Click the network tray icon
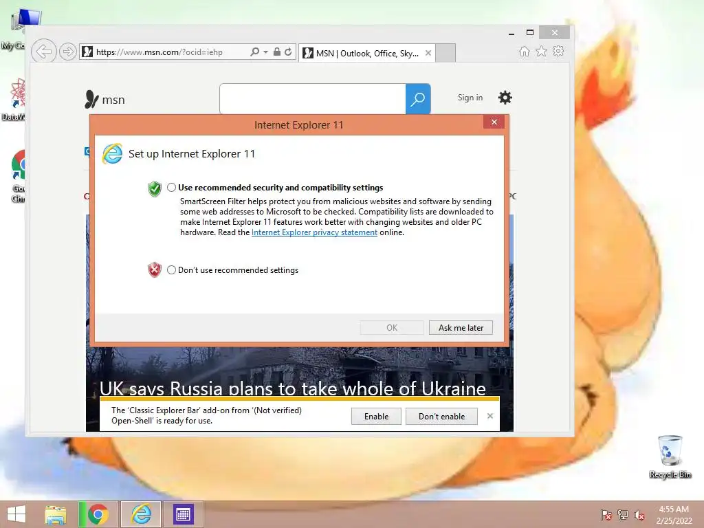Screen dimensions: 704x528 pyautogui.click(x=623, y=514)
